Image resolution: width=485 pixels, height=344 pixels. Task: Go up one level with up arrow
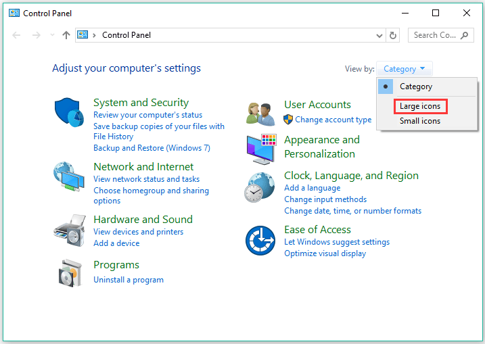66,35
